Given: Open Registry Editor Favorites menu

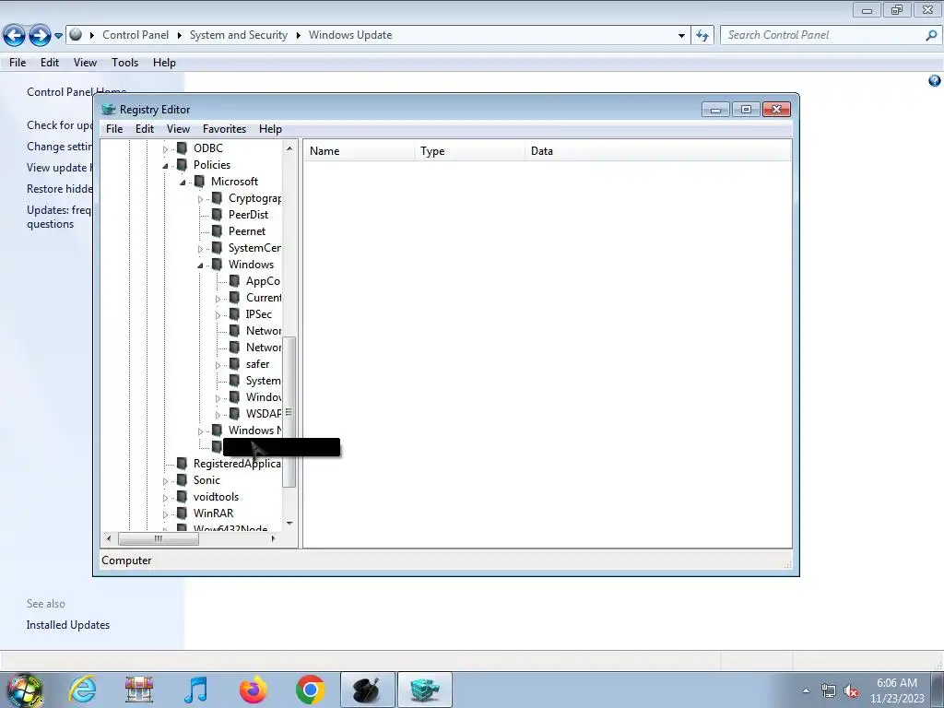Looking at the screenshot, I should [224, 129].
